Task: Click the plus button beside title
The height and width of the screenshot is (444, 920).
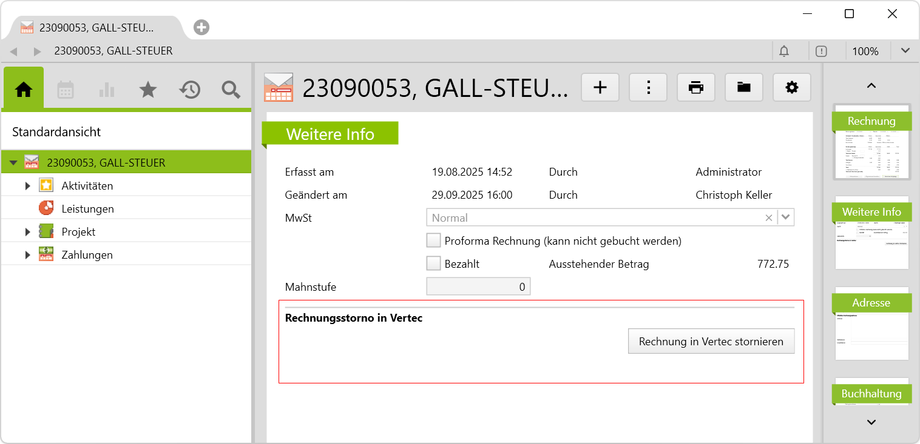Action: [x=600, y=87]
